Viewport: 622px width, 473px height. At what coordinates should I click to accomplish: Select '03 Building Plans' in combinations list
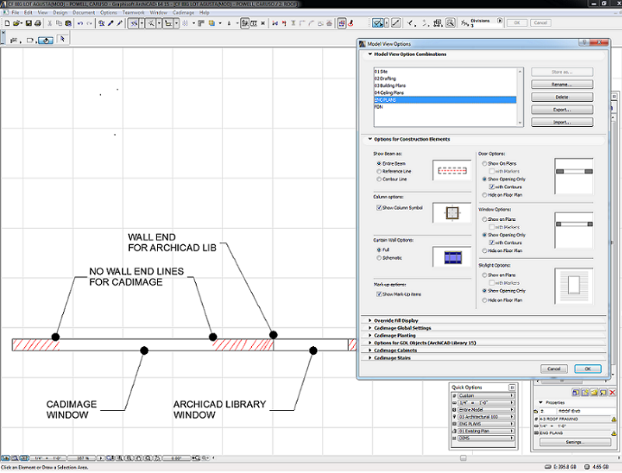(x=389, y=85)
